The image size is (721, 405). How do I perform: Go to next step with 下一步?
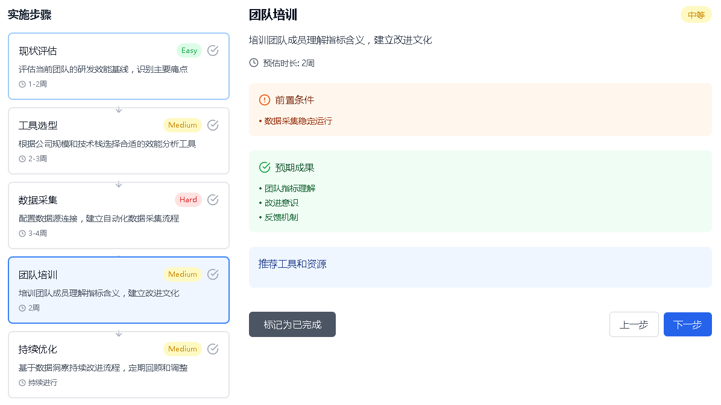point(687,324)
